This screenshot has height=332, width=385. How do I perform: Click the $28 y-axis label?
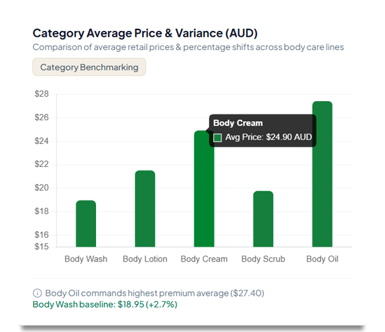click(x=41, y=93)
